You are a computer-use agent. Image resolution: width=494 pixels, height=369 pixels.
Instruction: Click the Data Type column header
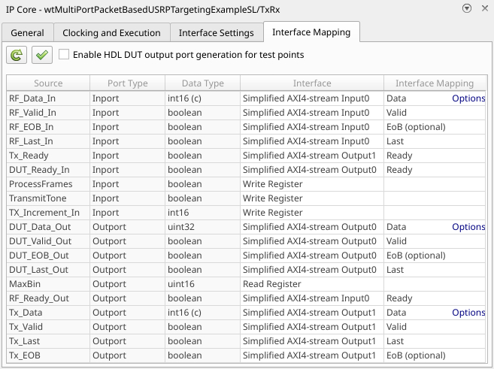203,83
